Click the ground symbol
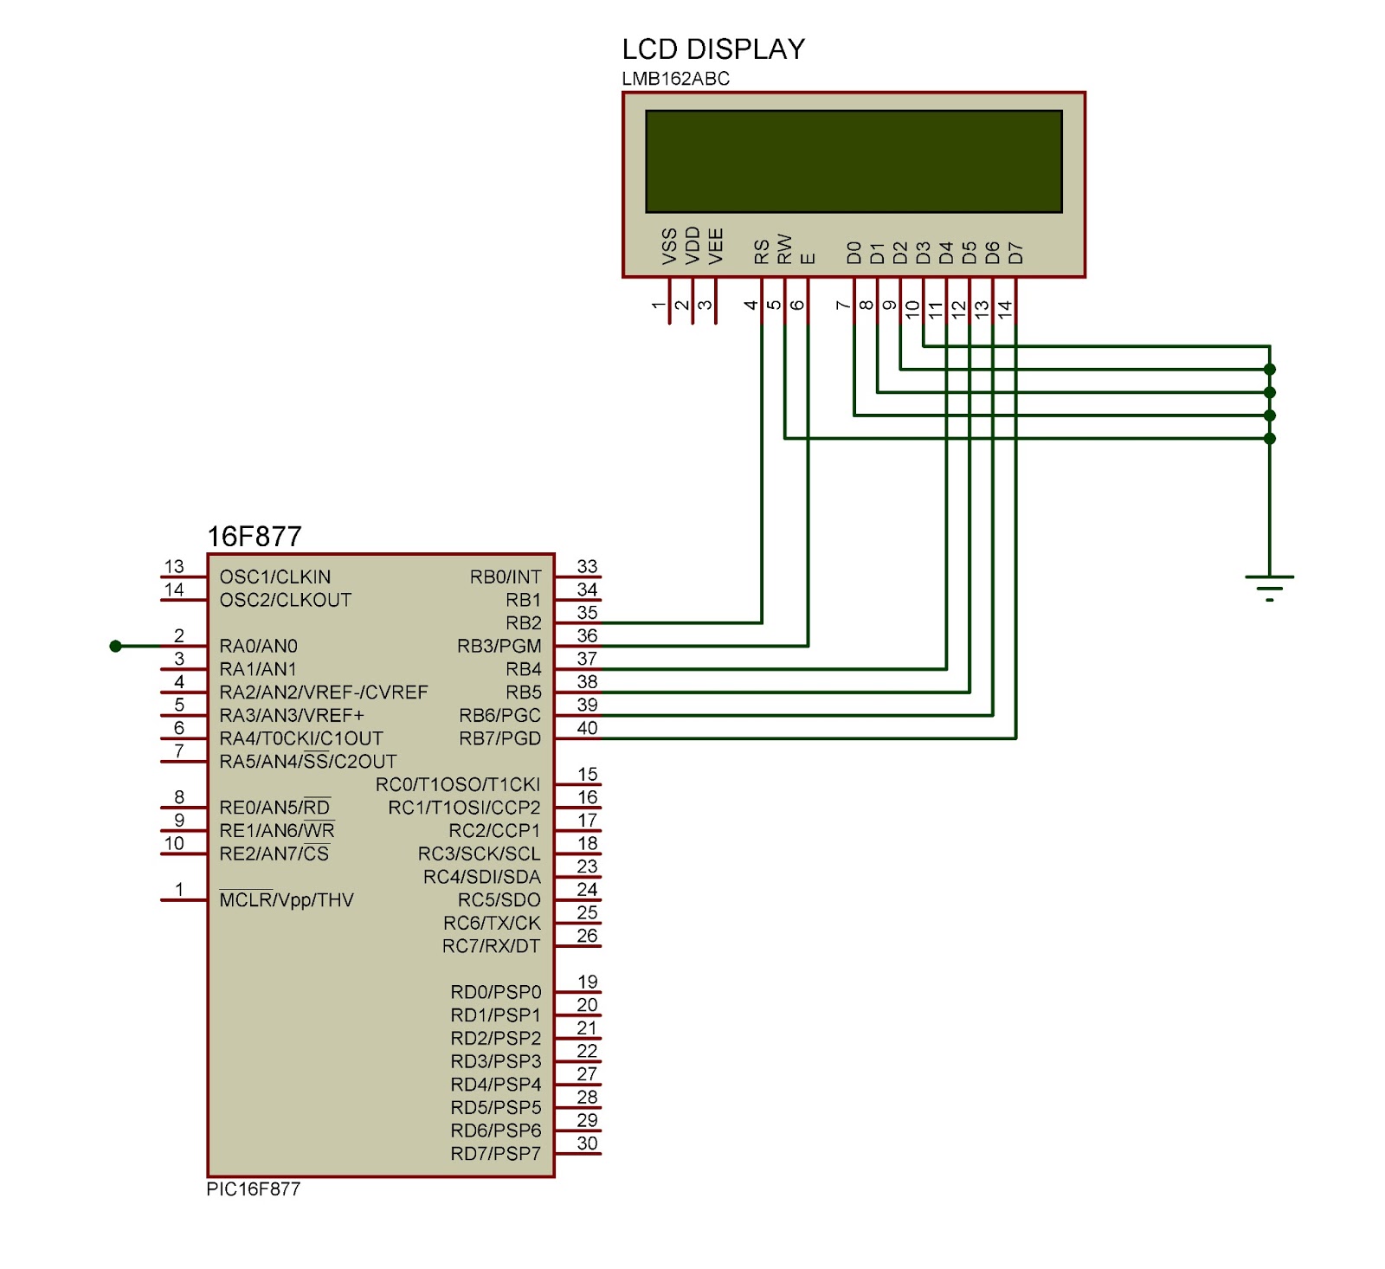 pos(1270,588)
